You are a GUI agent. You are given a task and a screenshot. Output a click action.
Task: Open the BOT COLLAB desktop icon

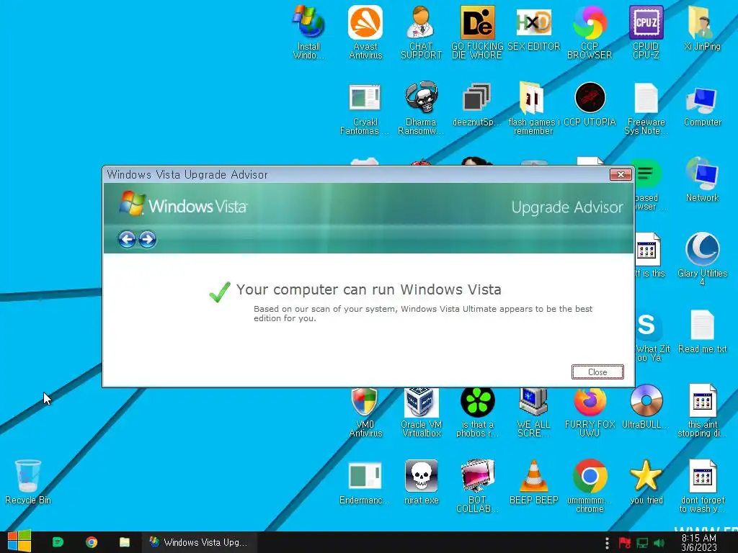click(477, 486)
